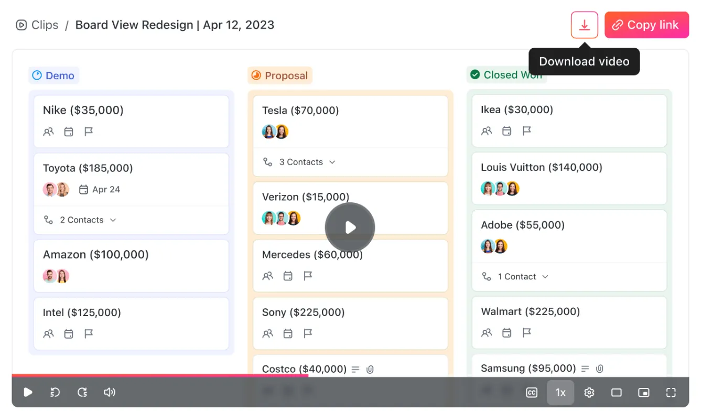Click the play icon in the control bar
This screenshot has width=702, height=411.
[28, 392]
